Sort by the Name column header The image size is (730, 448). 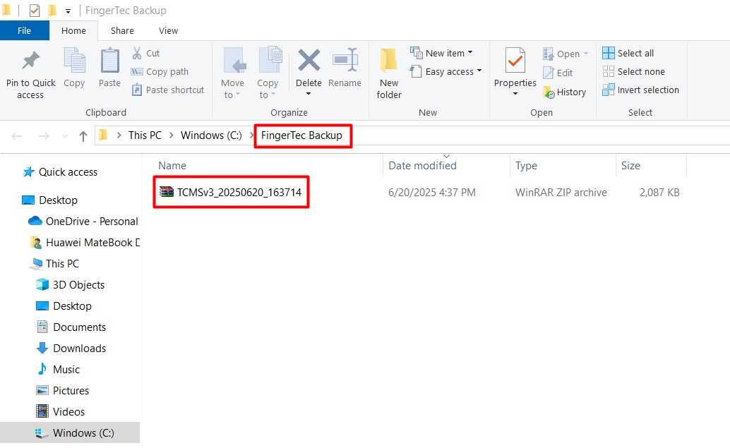pyautogui.click(x=172, y=166)
